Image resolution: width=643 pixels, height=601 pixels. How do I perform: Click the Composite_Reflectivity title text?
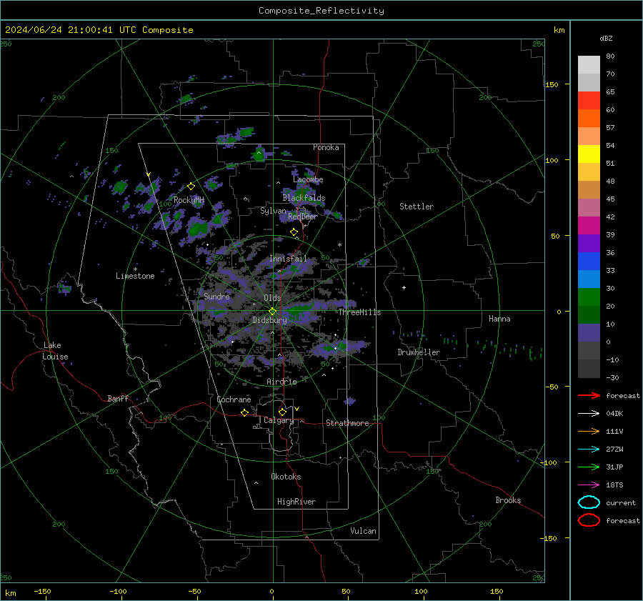(x=321, y=11)
